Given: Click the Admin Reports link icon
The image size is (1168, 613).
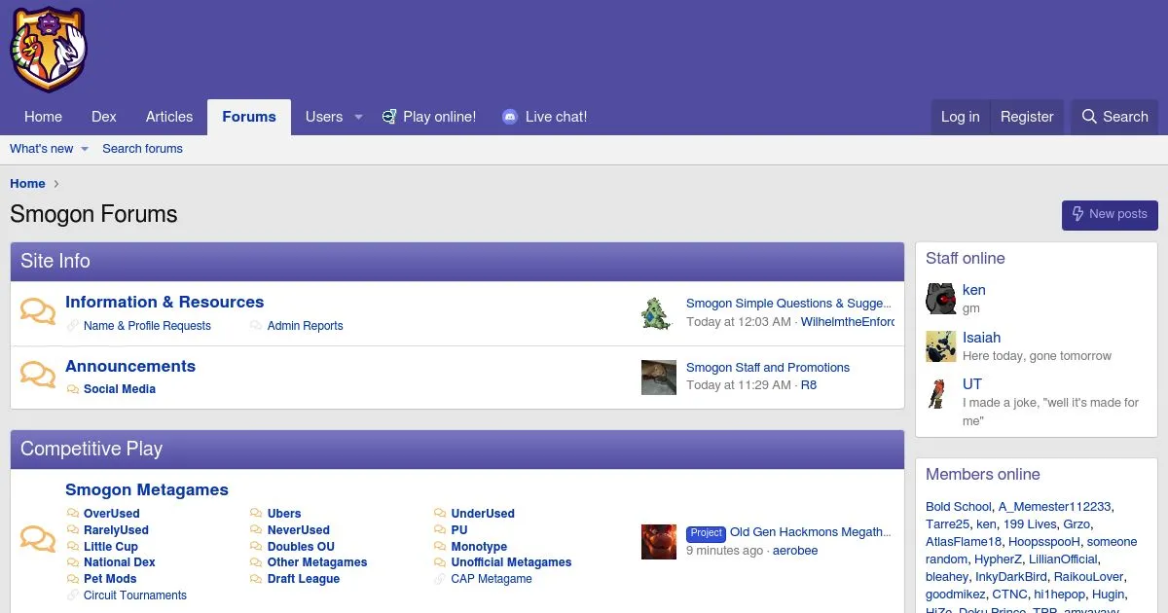Looking at the screenshot, I should click(256, 326).
